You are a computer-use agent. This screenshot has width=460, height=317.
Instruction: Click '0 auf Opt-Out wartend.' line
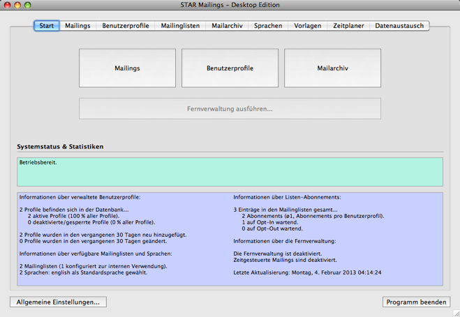(272, 229)
